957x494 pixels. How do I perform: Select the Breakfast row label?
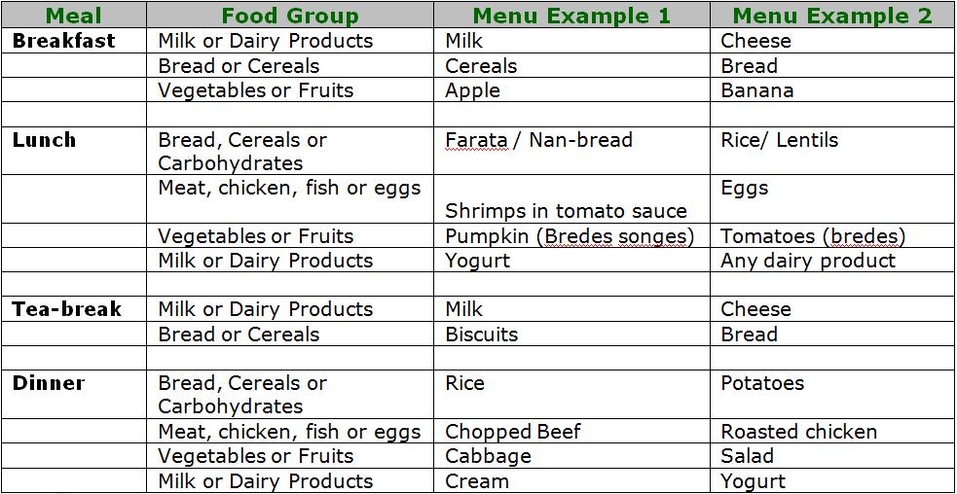click(64, 41)
